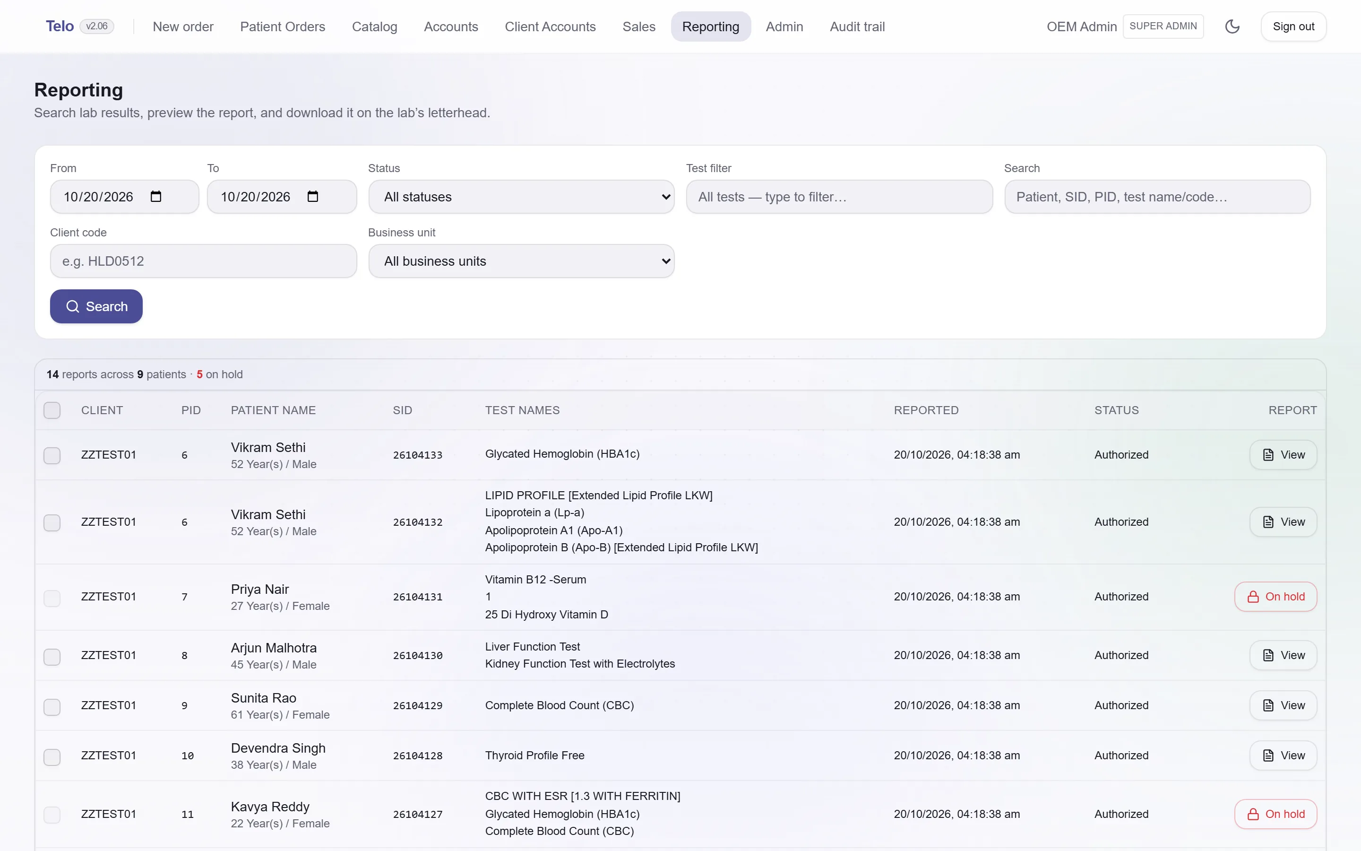Viewport: 1361px width, 851px height.
Task: Go to Patient Orders tab
Action: tap(282, 26)
